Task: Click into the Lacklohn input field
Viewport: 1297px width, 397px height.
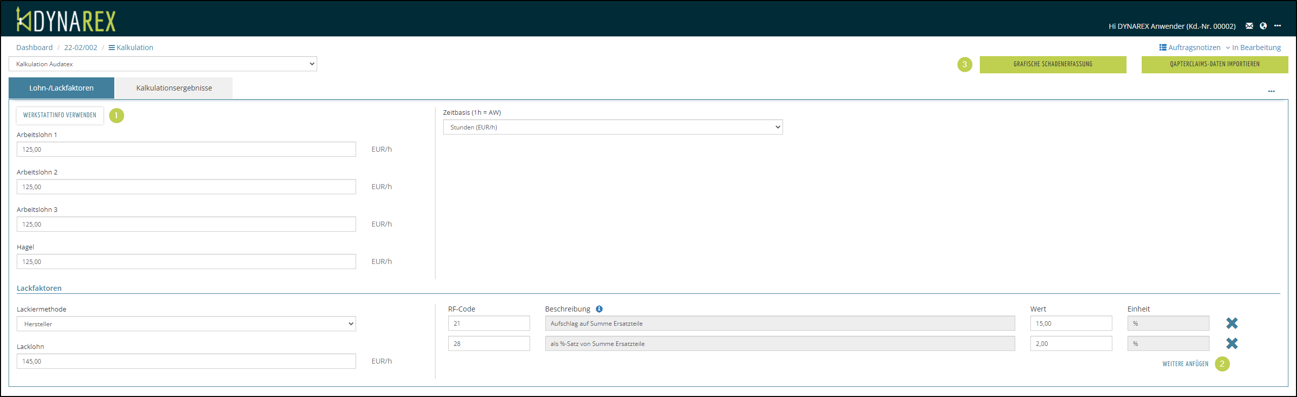Action: (x=186, y=361)
